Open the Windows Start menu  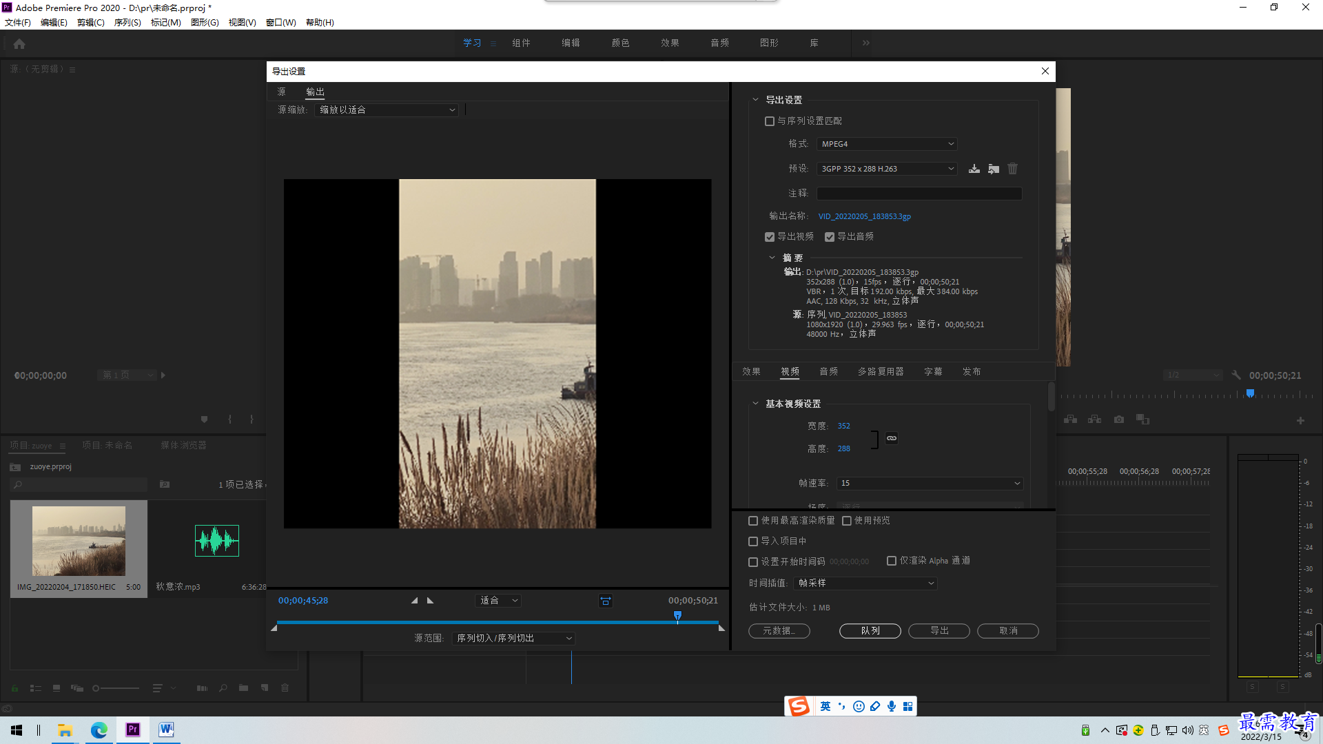(x=17, y=730)
